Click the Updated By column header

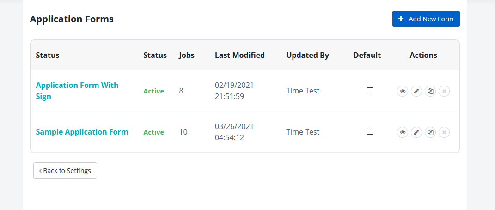(307, 55)
